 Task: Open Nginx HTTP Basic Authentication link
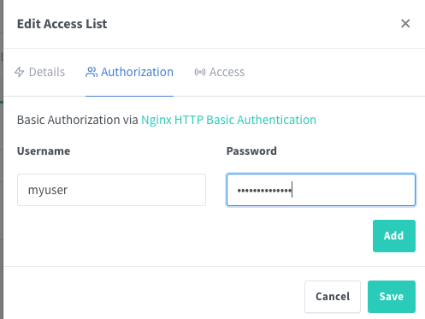click(228, 120)
